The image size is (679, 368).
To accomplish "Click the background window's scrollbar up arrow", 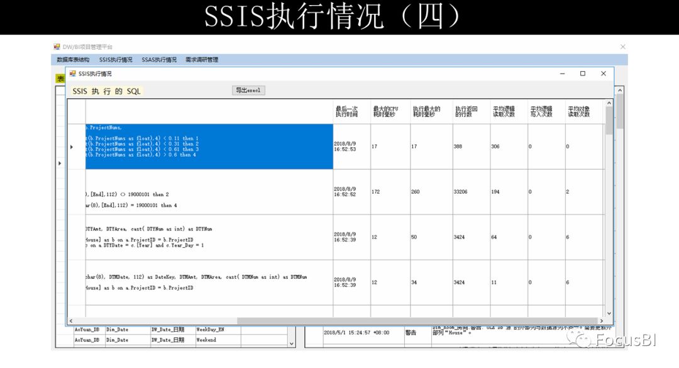I will 620,90.
